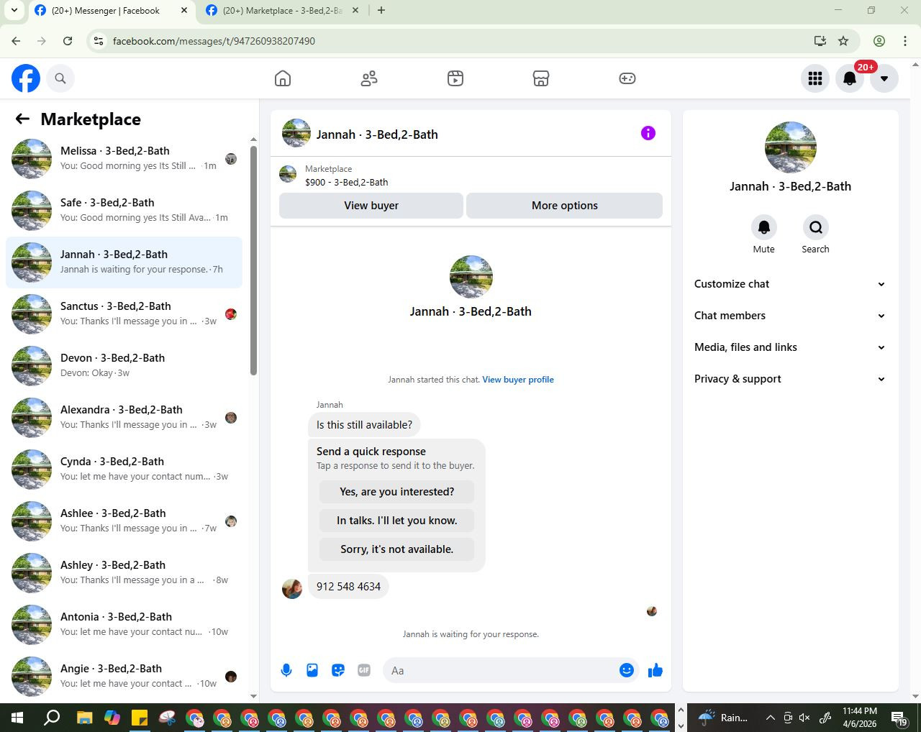Open the tab search dropdown in Chrome

point(14,10)
